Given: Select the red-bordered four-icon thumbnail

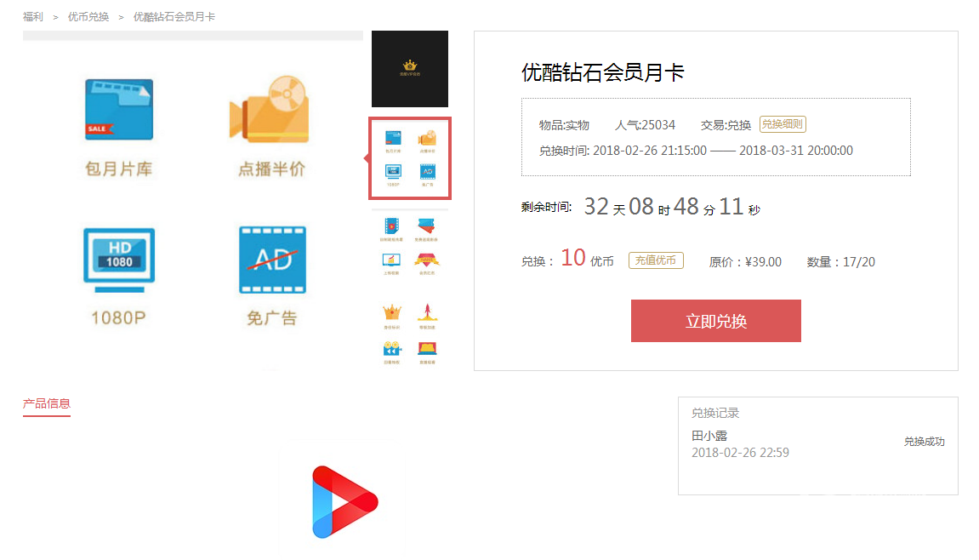Looking at the screenshot, I should [410, 159].
